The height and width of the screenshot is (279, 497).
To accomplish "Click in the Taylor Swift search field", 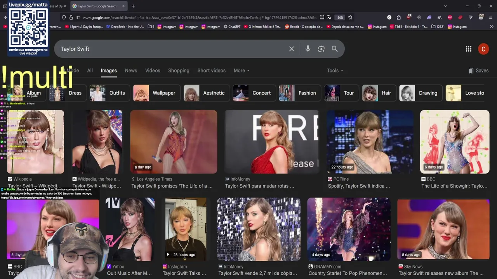I will (x=171, y=49).
